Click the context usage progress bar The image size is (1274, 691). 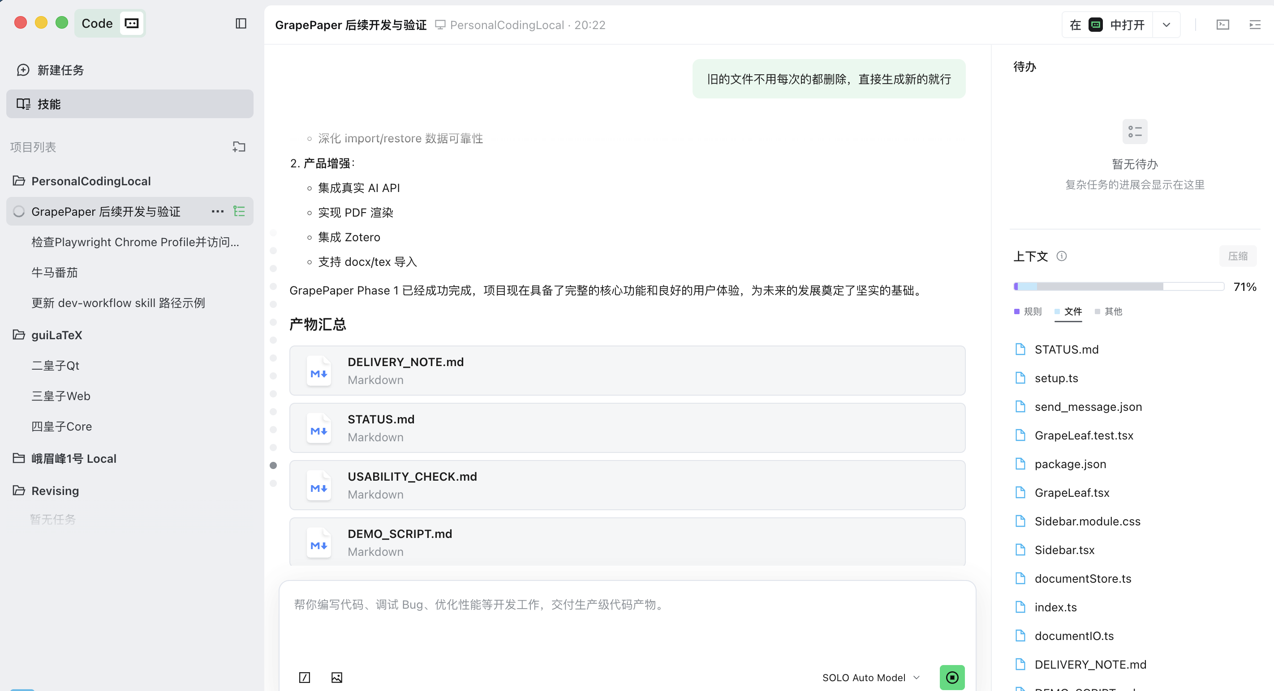coord(1119,286)
